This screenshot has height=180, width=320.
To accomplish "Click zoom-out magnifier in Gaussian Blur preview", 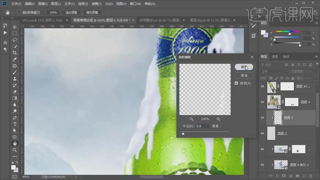I will tap(191, 119).
